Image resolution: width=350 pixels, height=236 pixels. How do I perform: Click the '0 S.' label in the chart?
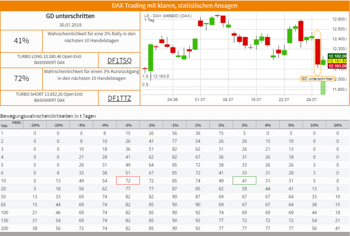(x=146, y=85)
